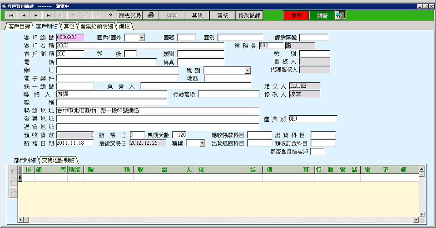Jump to the last record
436x228 pixels.
coord(49,15)
